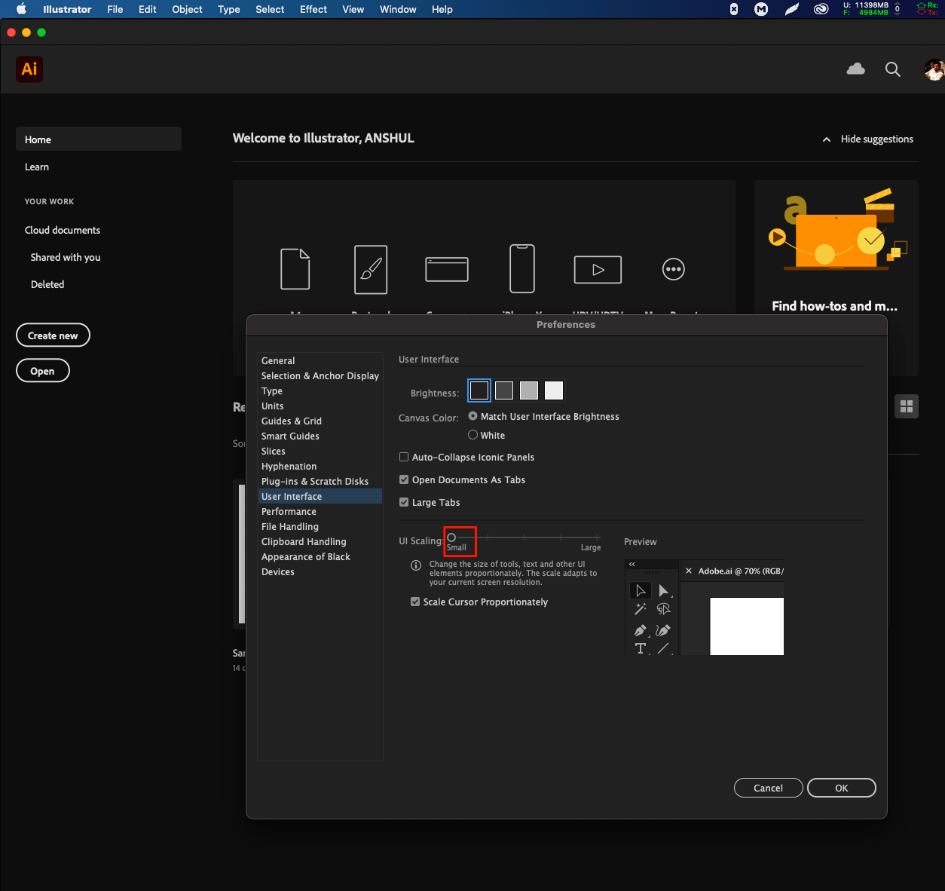Disable the Large Tabs checkbox
The image size is (945, 891).
tap(404, 502)
